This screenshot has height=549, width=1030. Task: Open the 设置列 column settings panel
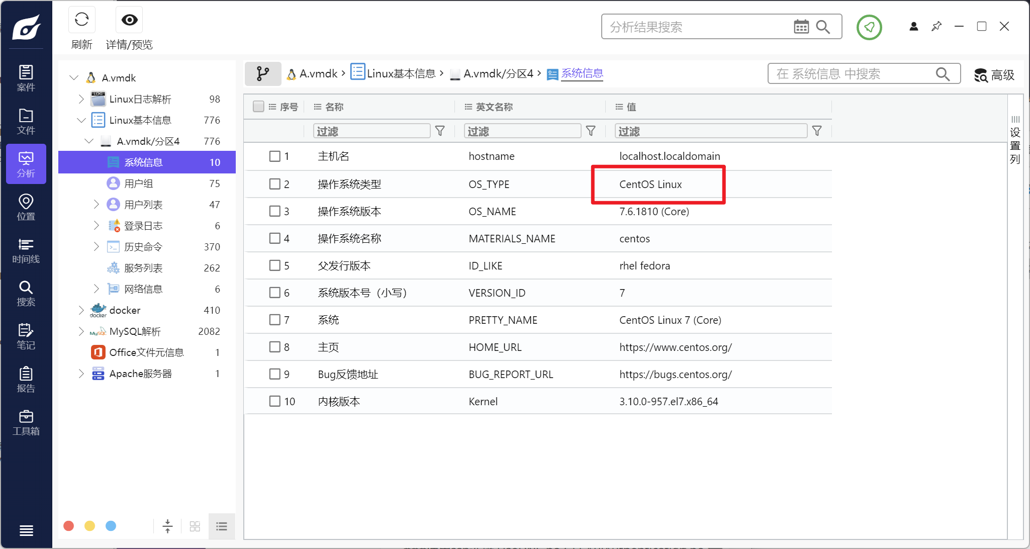point(1015,140)
